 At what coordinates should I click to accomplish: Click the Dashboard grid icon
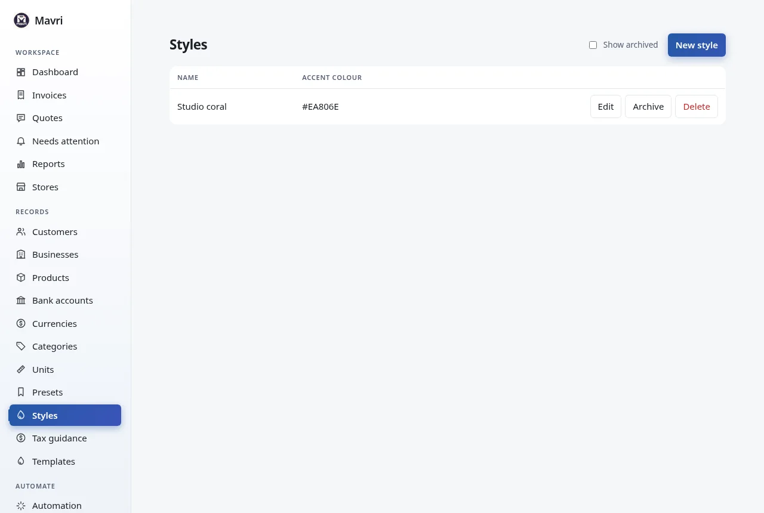pyautogui.click(x=21, y=72)
